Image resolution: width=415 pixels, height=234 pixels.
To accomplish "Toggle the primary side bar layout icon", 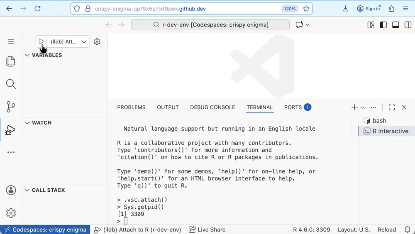I will click(x=383, y=25).
